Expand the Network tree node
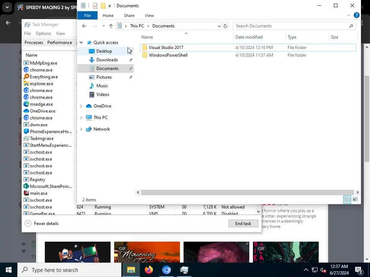370x277 pixels. (x=81, y=129)
